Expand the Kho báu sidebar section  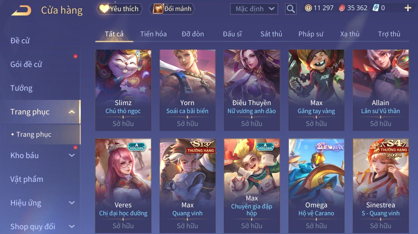click(72, 155)
